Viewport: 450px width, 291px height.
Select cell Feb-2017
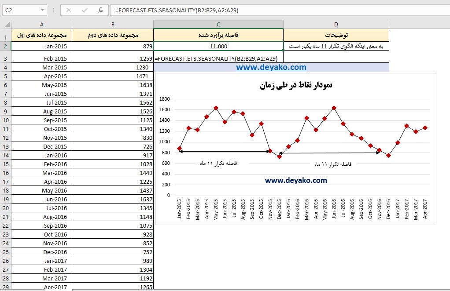[42, 270]
